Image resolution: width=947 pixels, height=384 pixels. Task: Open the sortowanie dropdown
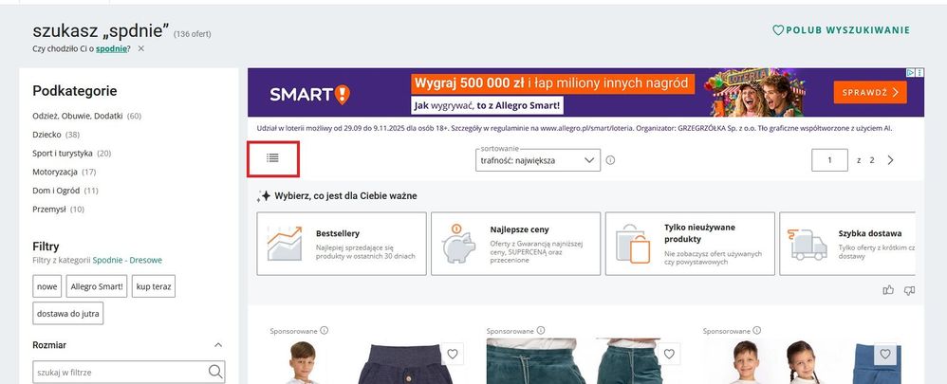pos(537,160)
